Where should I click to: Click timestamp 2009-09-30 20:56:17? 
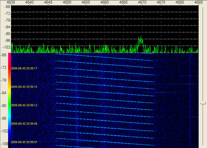tap(24, 68)
